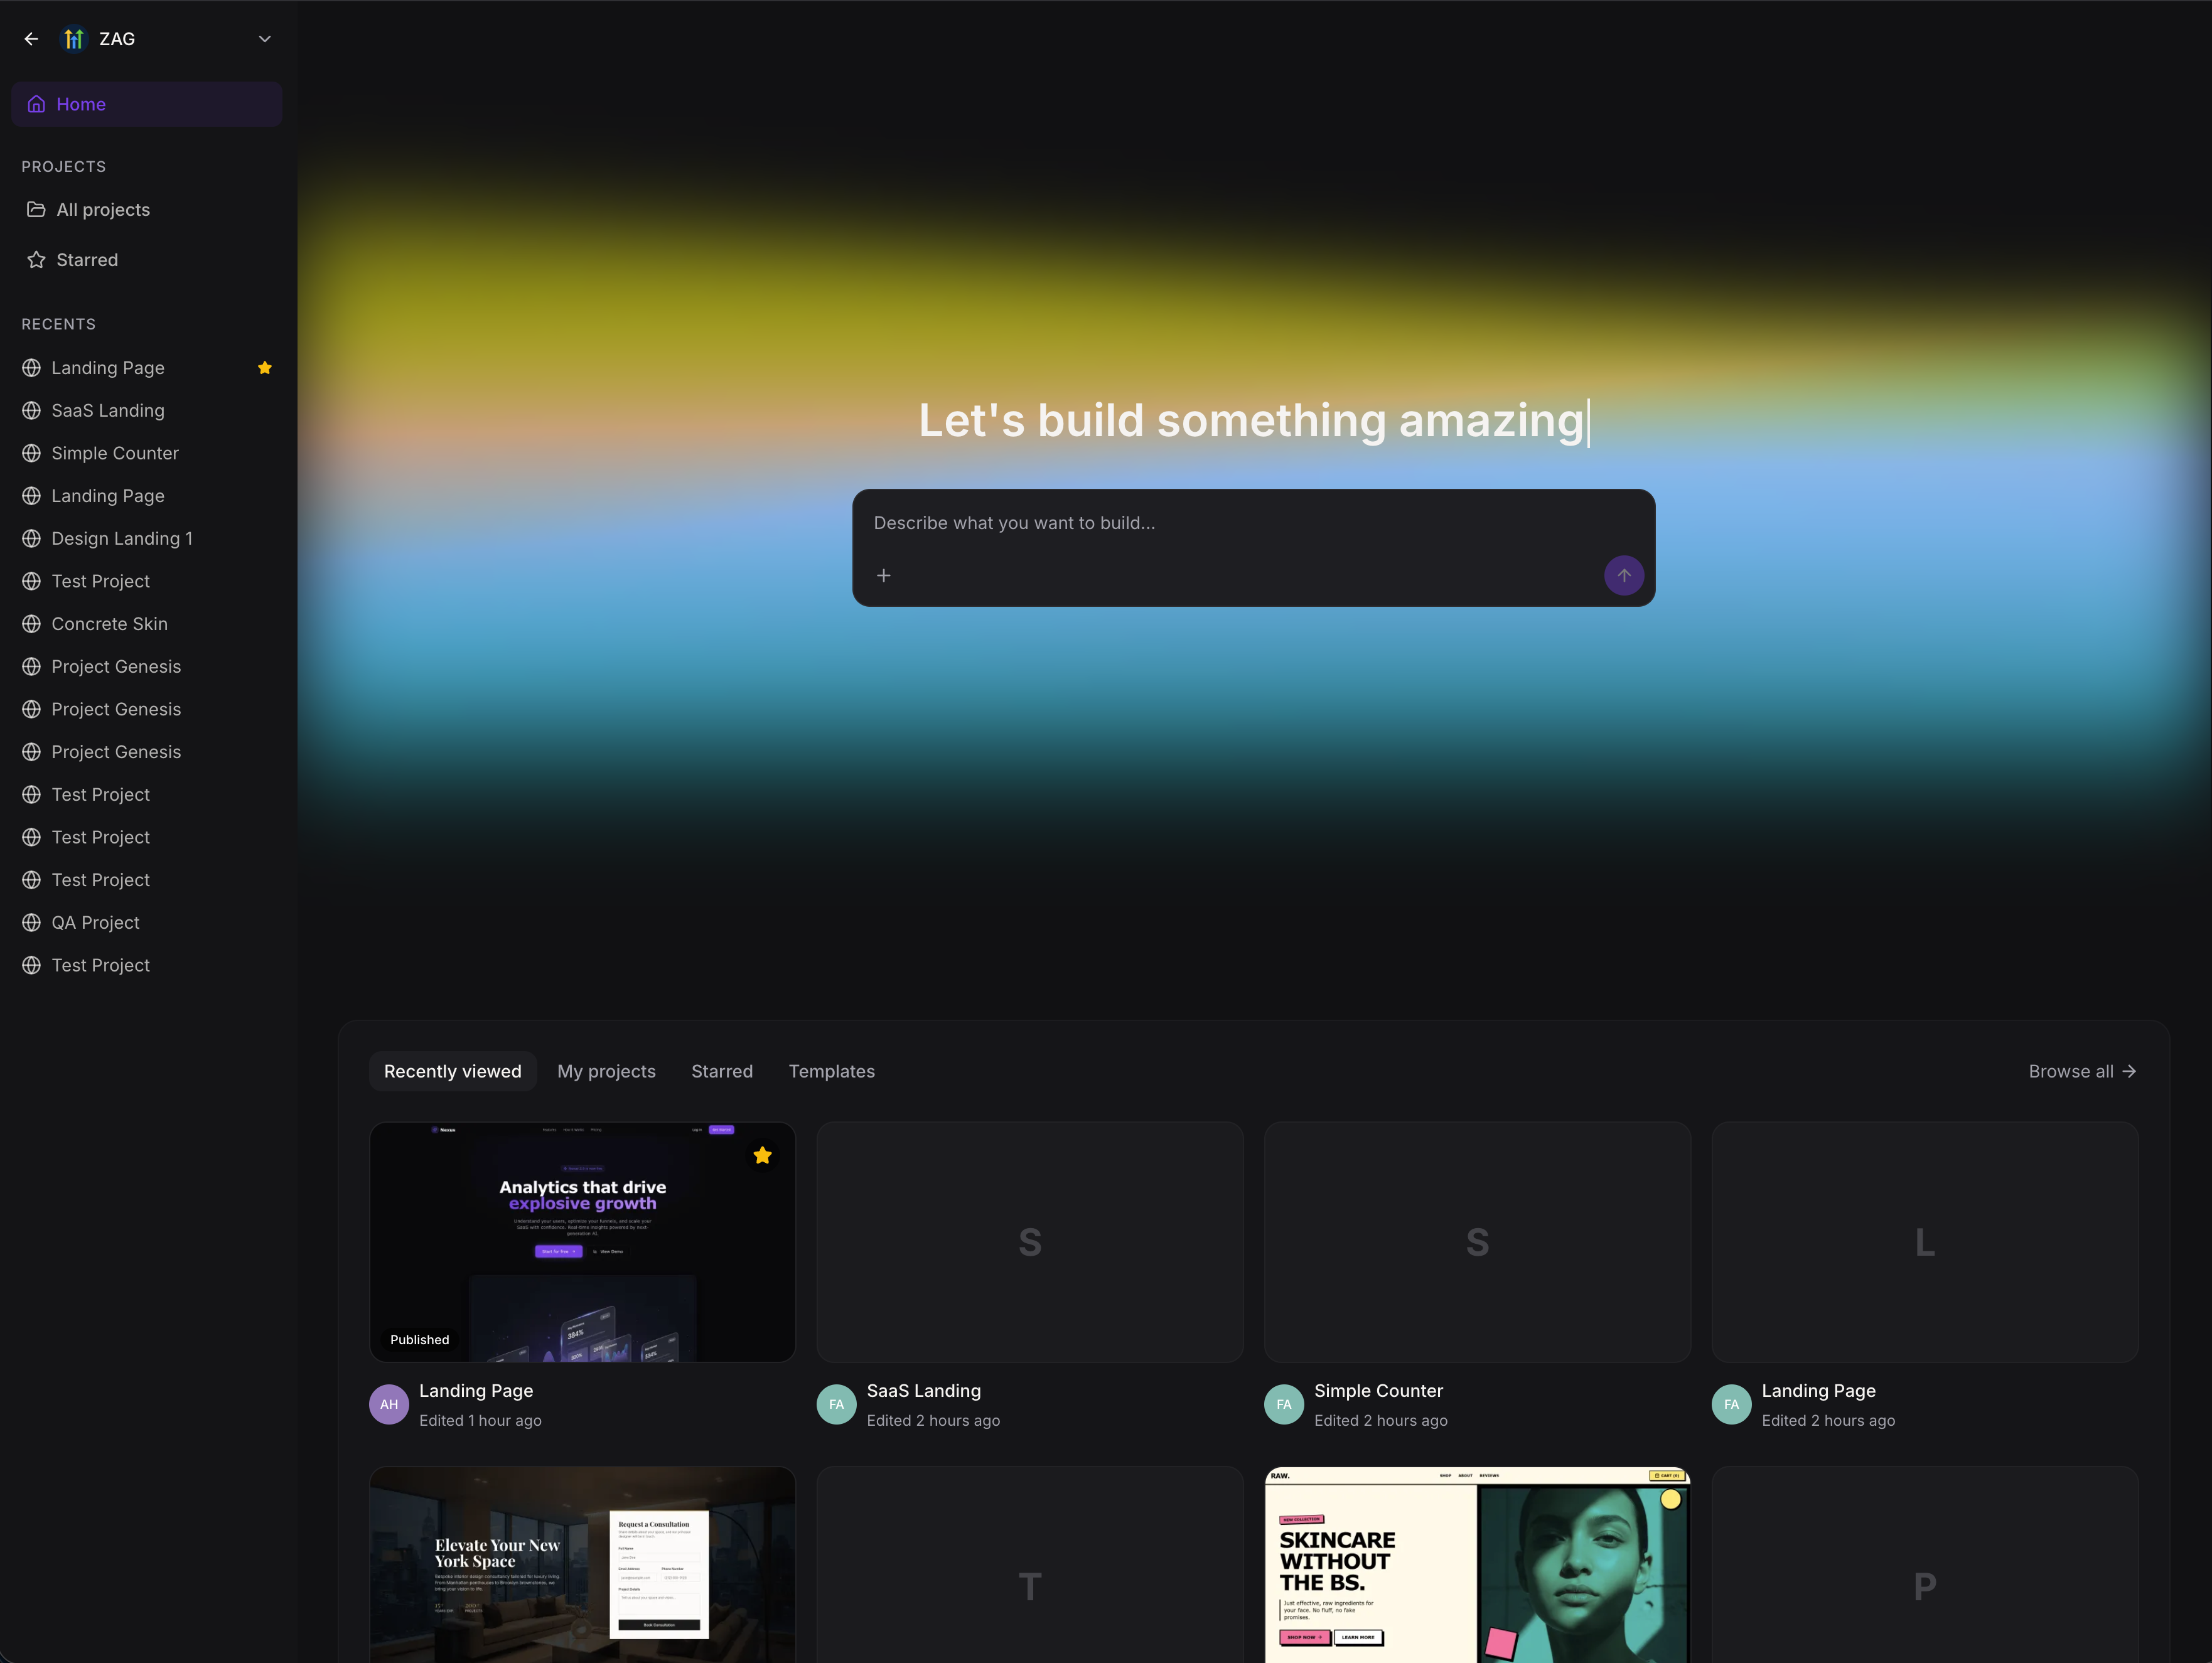2212x1663 pixels.
Task: Click Browse all link
Action: (2081, 1071)
